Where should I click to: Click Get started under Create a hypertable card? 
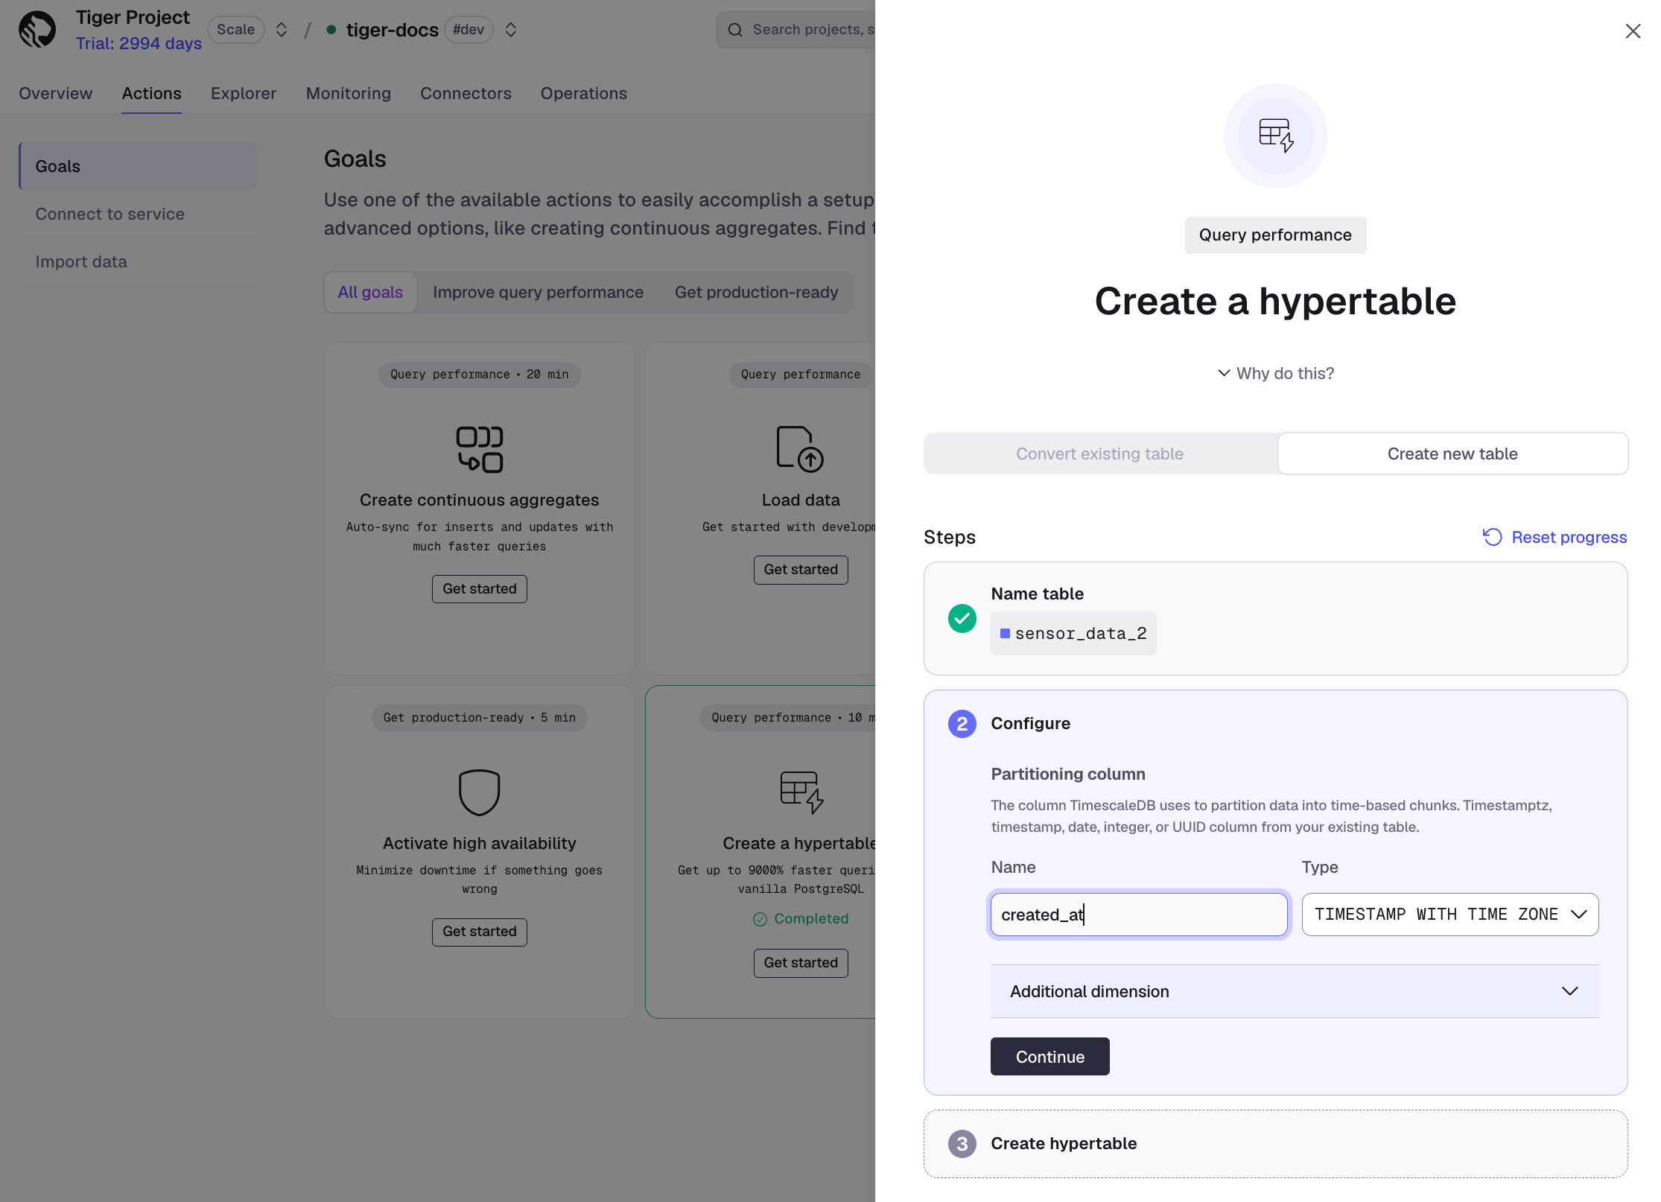tap(801, 962)
